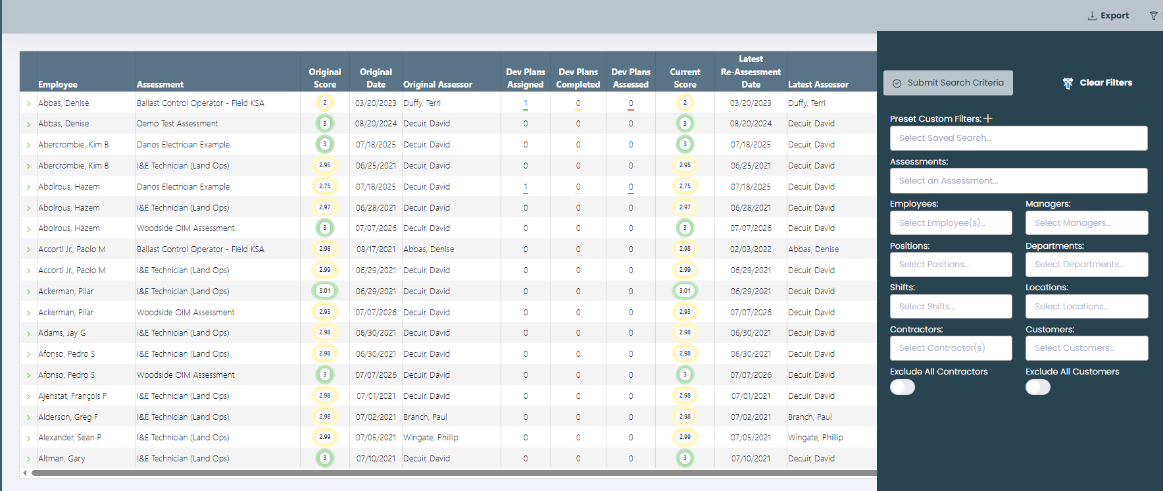Click the Clear Filters button
Viewport: 1163px width, 491px height.
pos(1097,83)
